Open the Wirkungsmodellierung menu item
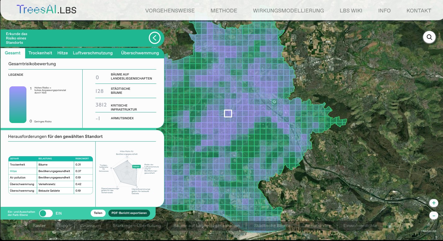The image size is (443, 241). (x=288, y=11)
